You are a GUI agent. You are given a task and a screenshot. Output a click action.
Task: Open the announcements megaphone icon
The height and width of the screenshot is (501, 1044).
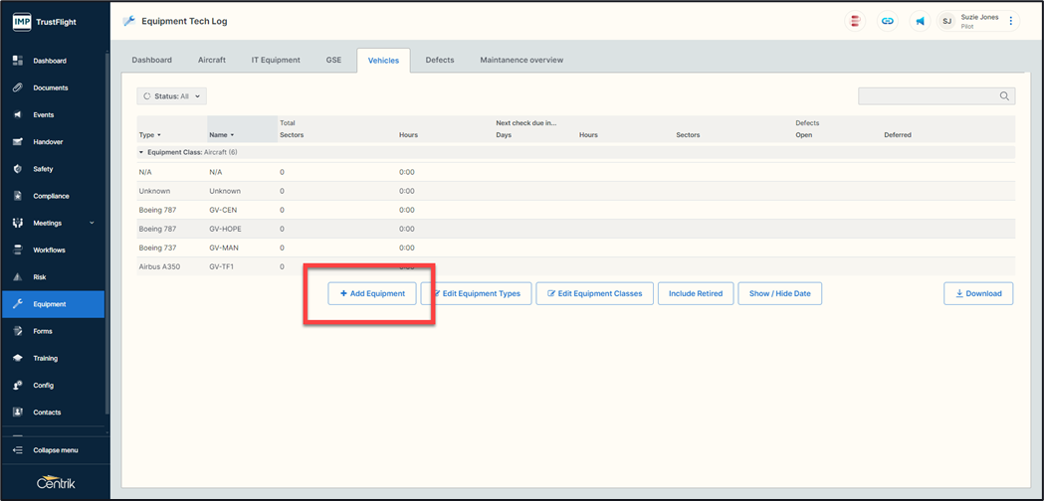click(x=920, y=21)
